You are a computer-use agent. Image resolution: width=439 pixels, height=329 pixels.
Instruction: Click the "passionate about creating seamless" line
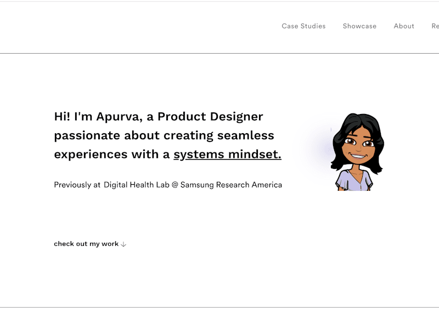coord(164,135)
